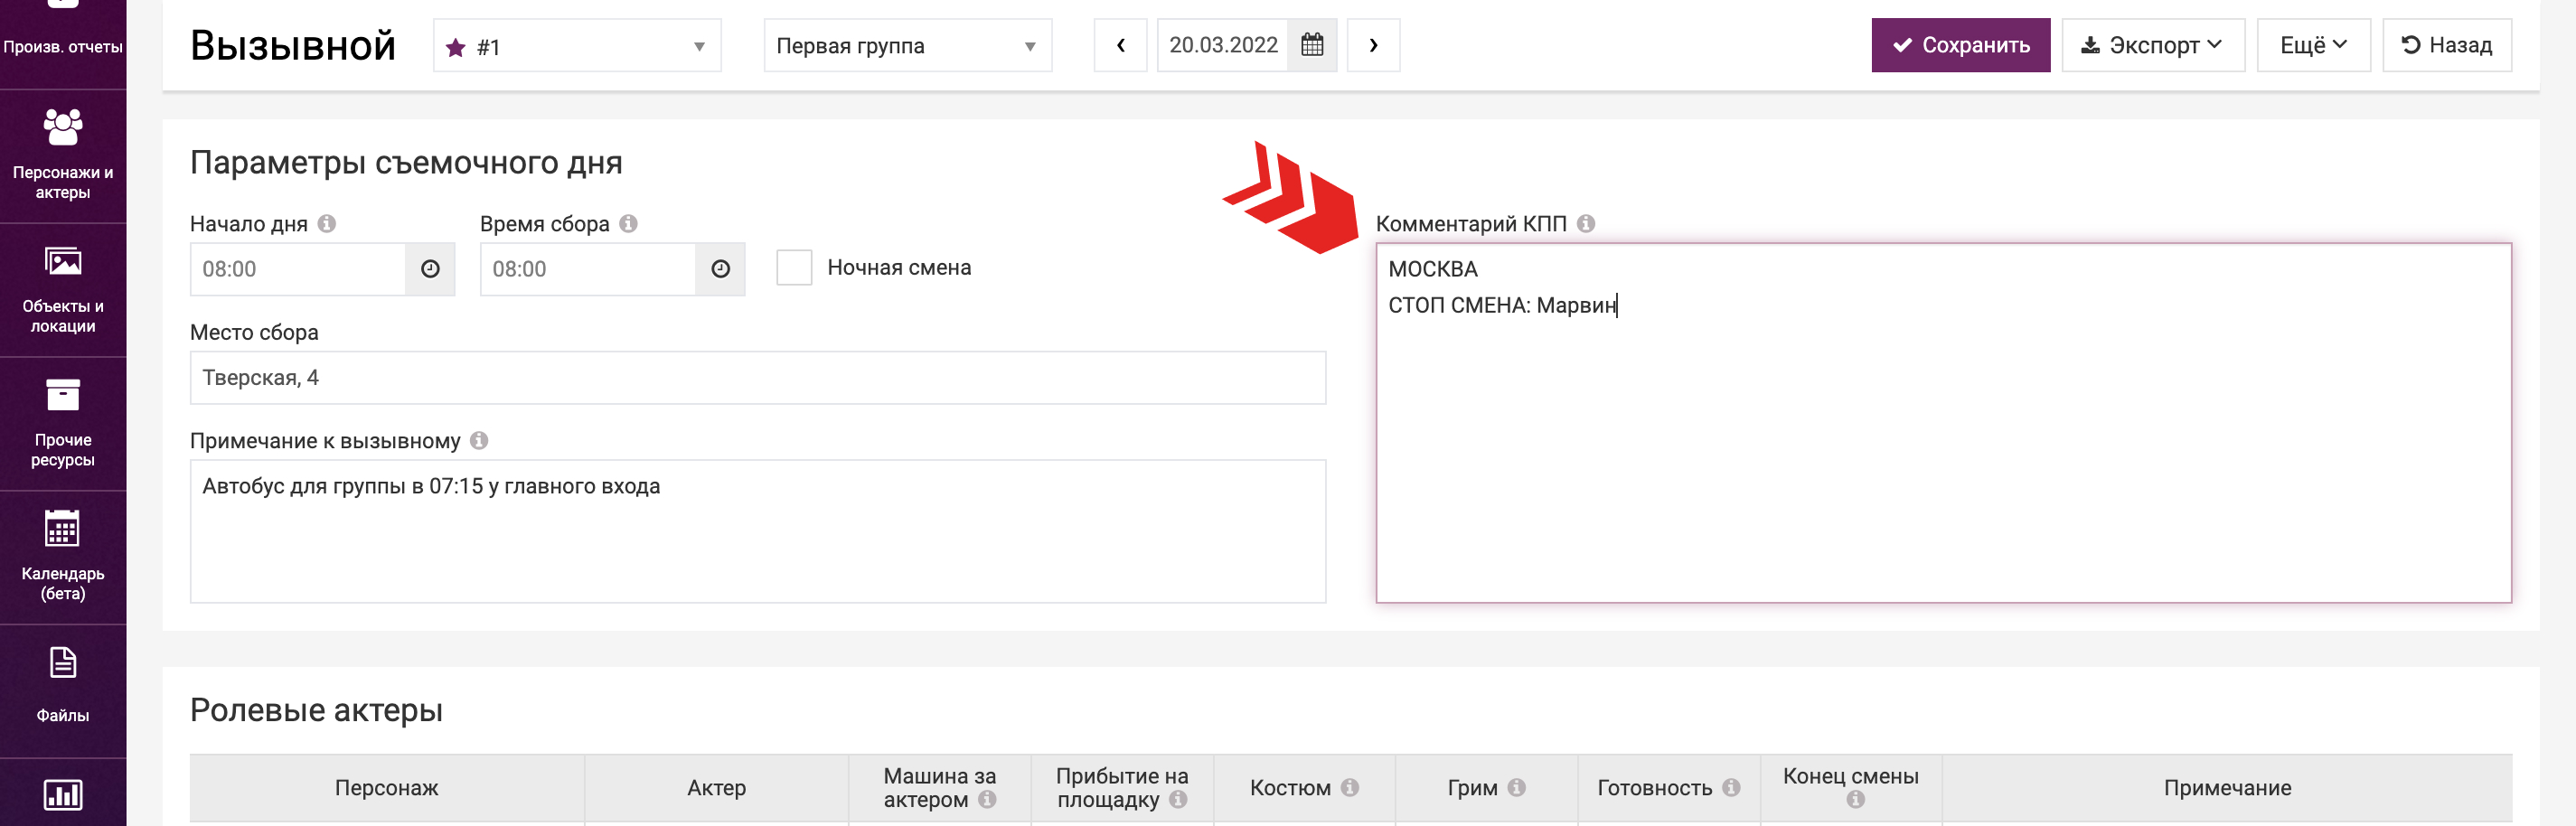Viewport: 2576px width, 826px height.
Task: Click info icon in Грим column
Action: click(x=1517, y=788)
